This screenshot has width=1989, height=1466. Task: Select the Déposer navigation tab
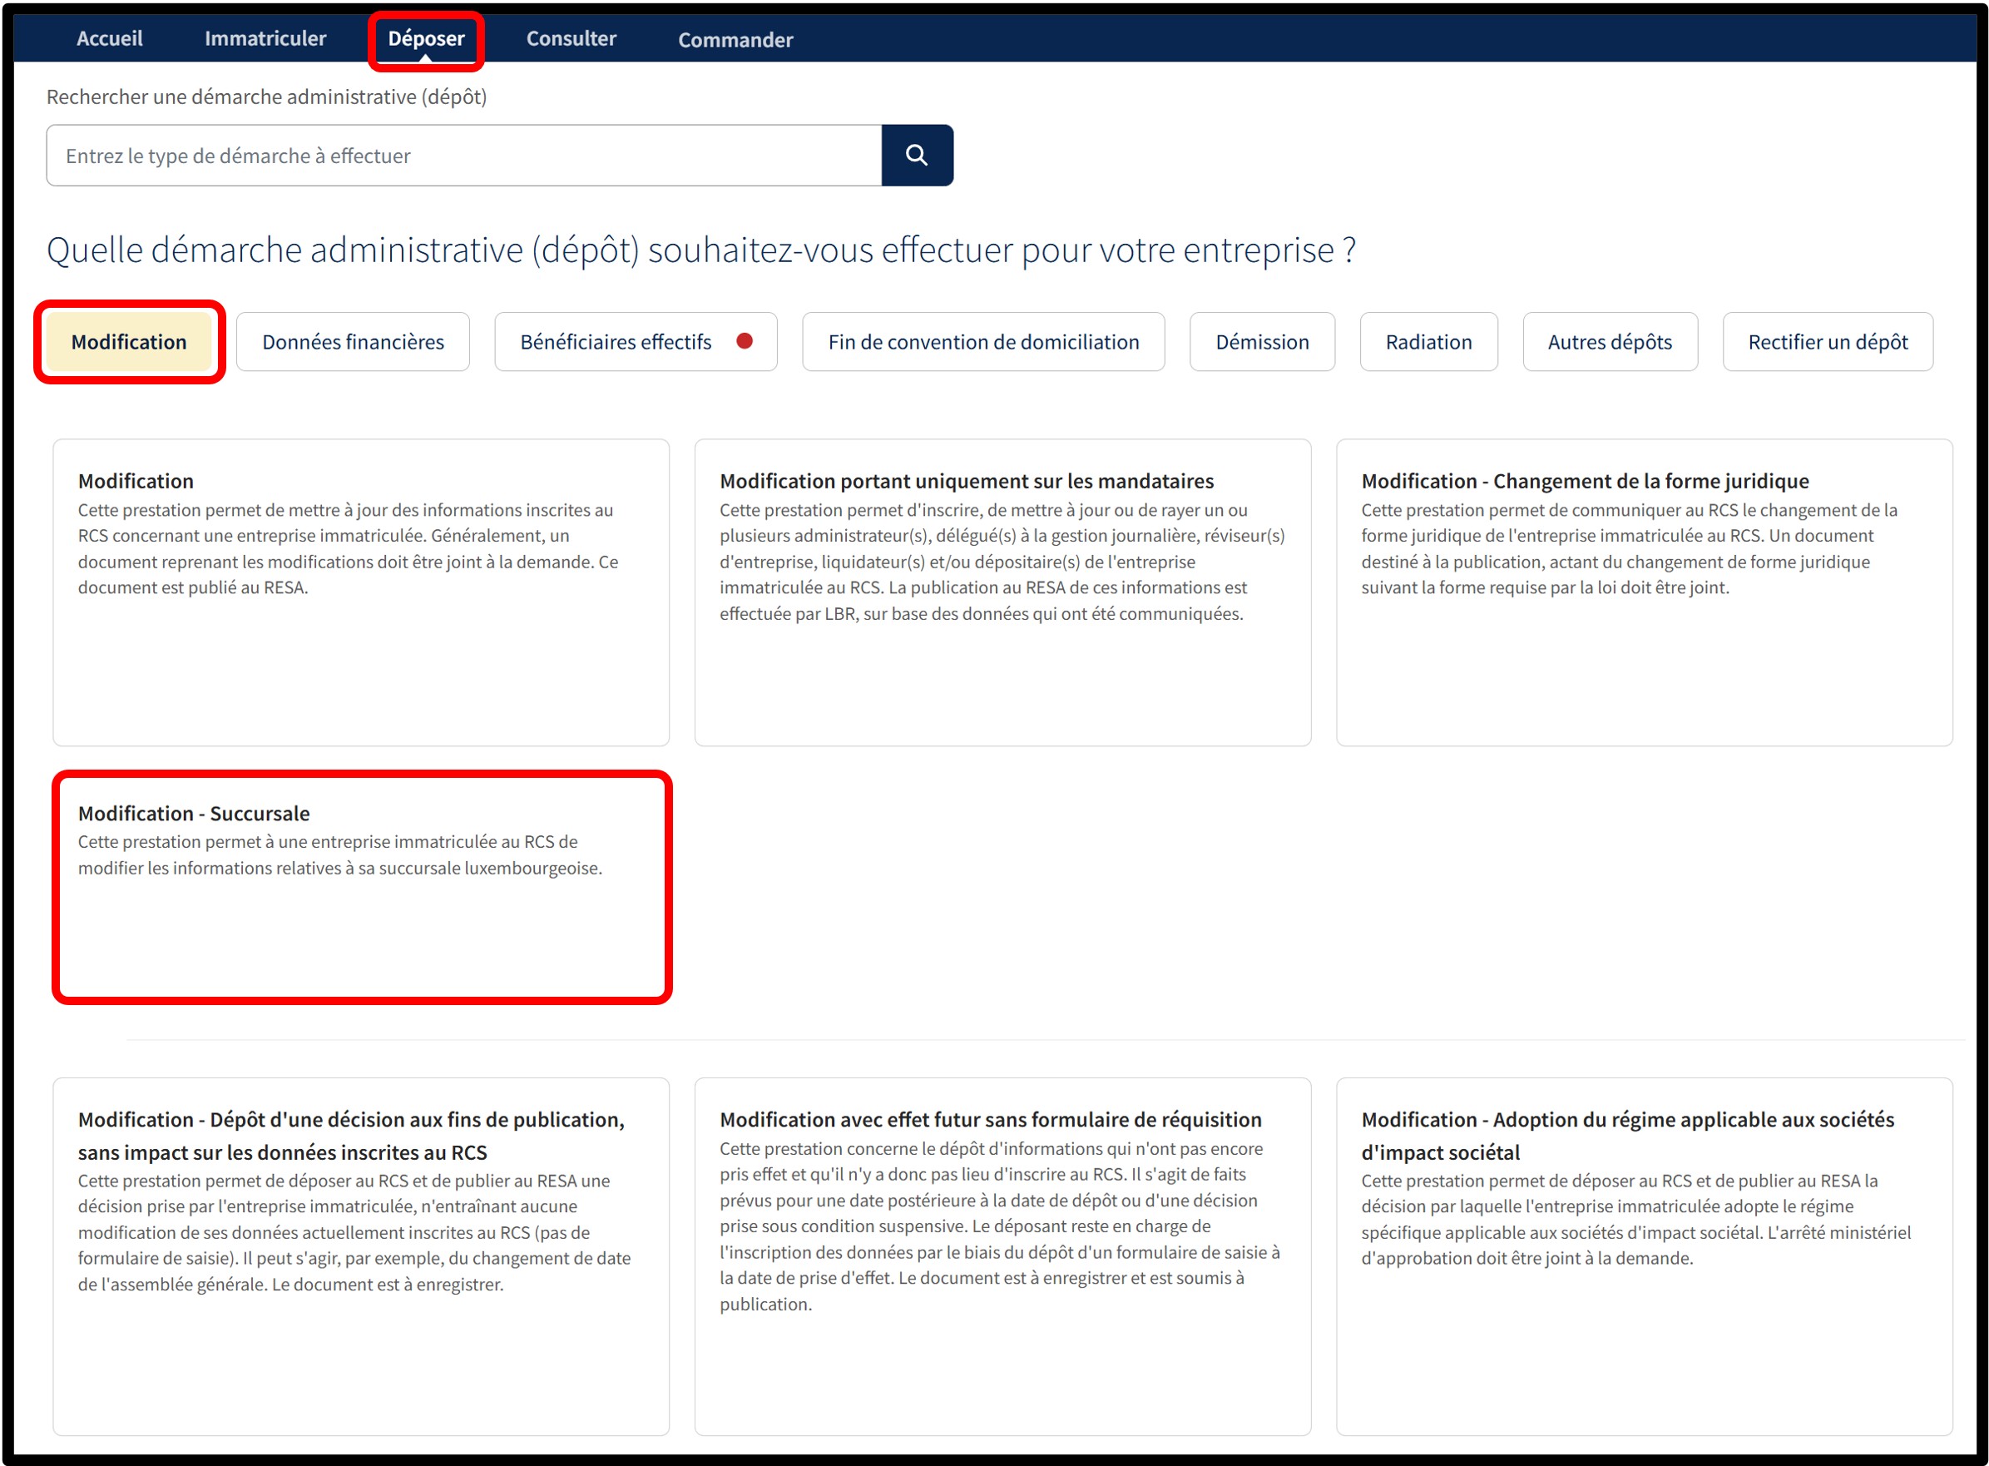(426, 38)
